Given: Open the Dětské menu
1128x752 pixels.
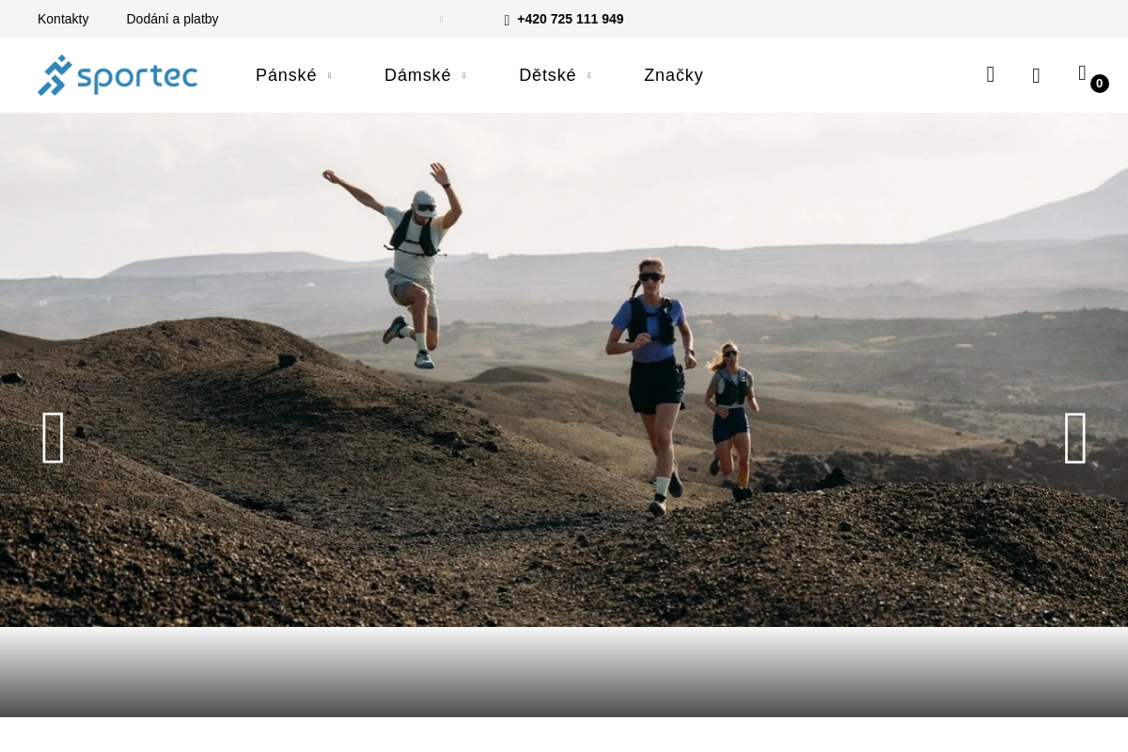Looking at the screenshot, I should [547, 75].
